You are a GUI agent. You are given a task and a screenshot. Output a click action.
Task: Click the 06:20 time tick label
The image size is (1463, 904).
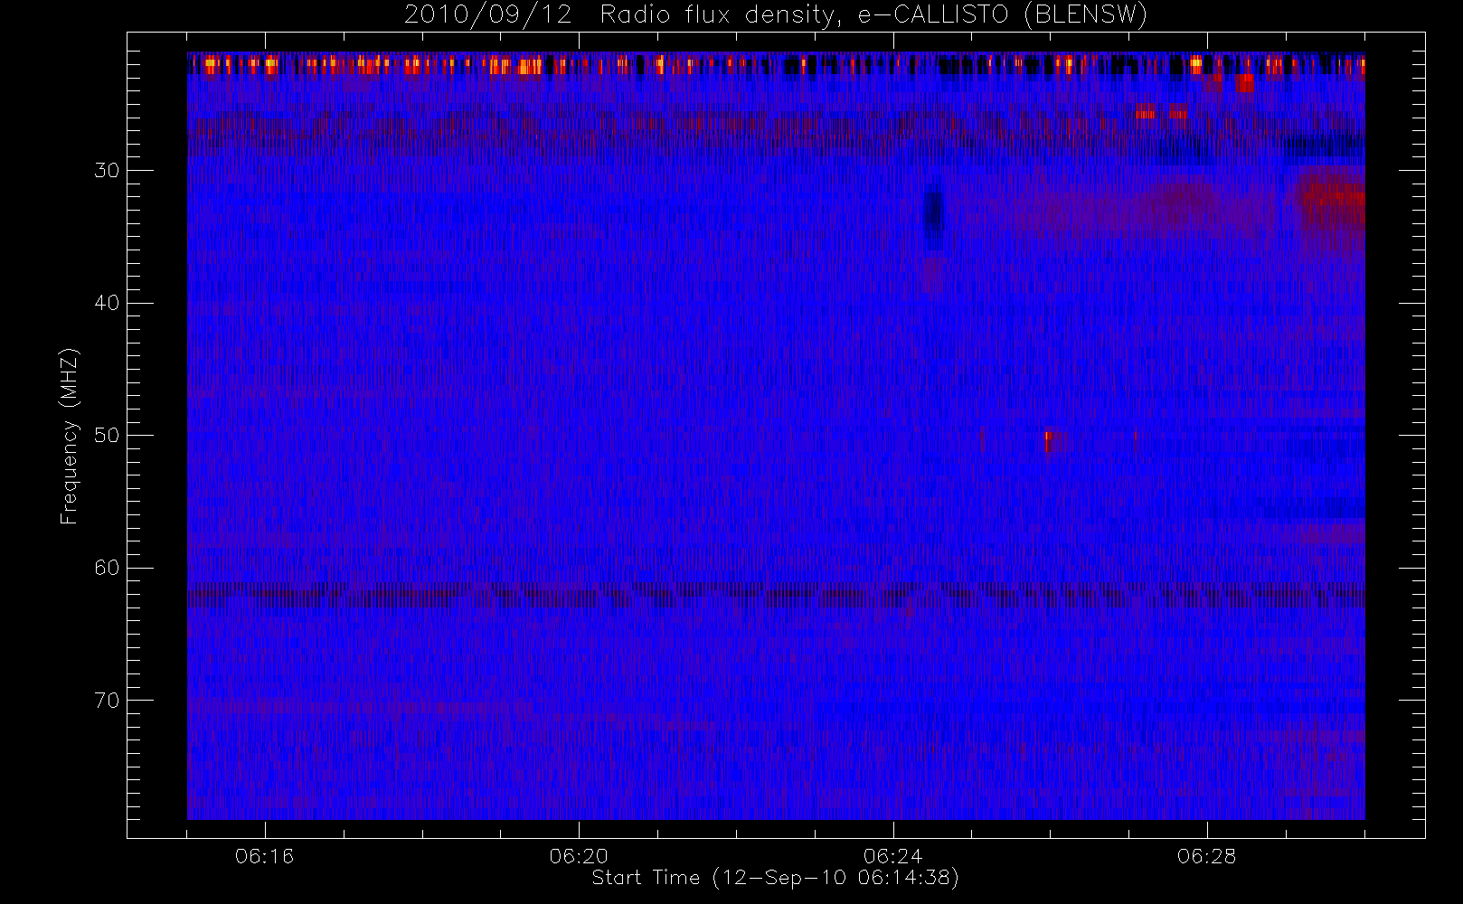click(x=579, y=856)
